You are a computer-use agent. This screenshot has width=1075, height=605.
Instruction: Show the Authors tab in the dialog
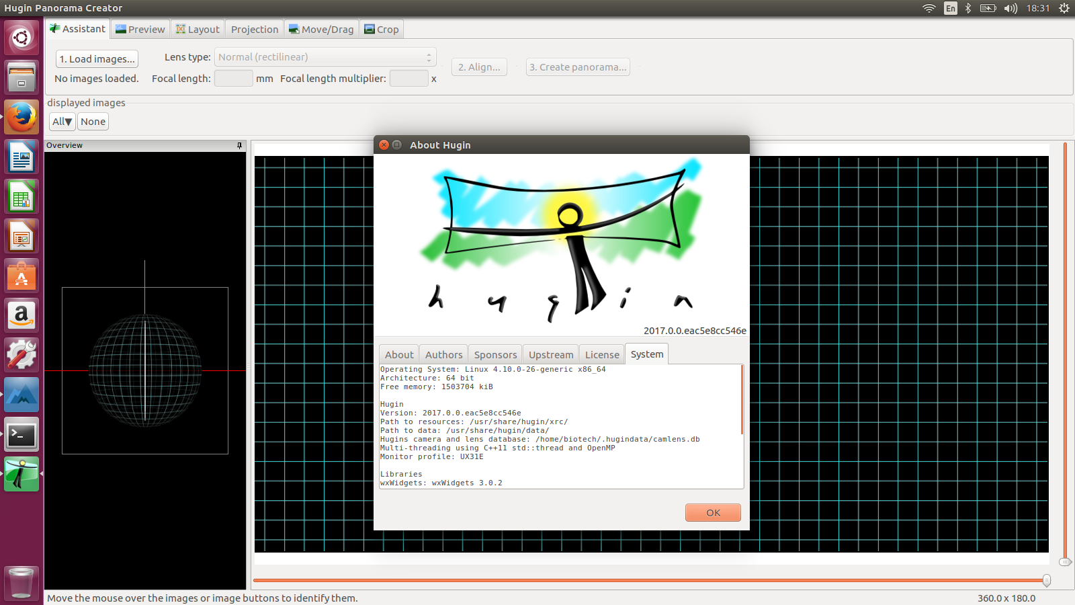coord(443,354)
